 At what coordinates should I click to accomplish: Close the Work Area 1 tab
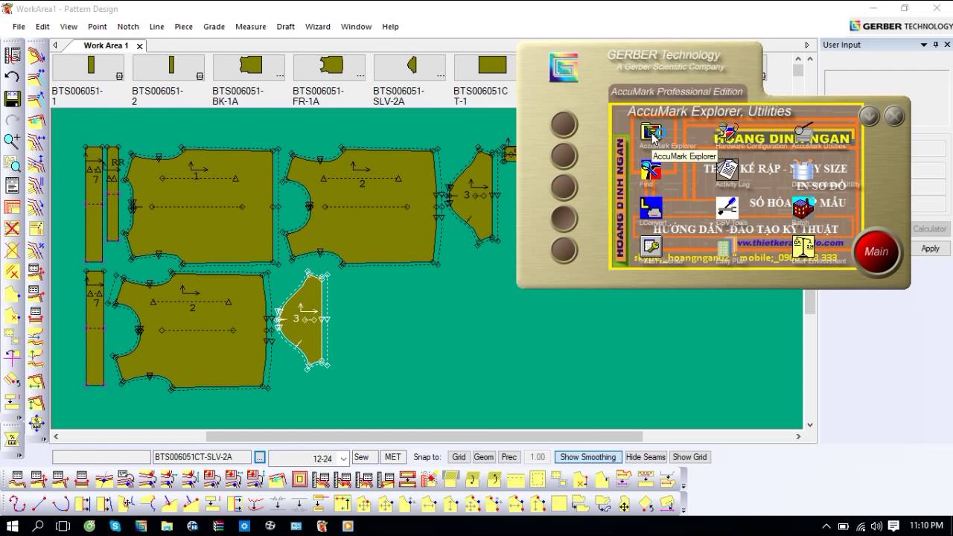tap(139, 46)
